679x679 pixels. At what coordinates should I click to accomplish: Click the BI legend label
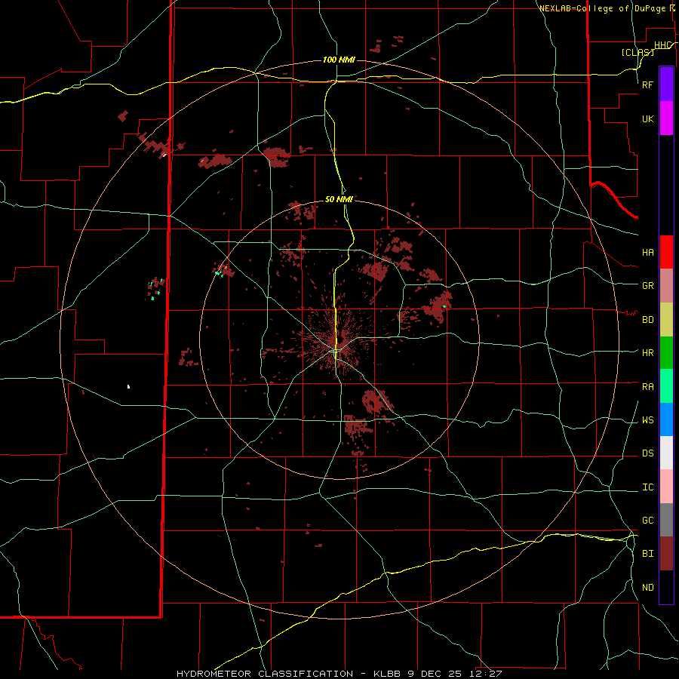point(647,554)
